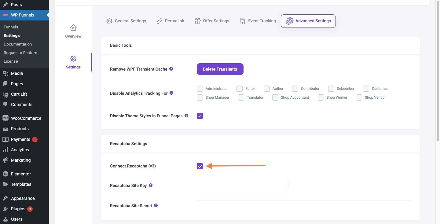Tick the Customer checkbox
Viewport: 440px width, 224px height.
[x=366, y=89]
